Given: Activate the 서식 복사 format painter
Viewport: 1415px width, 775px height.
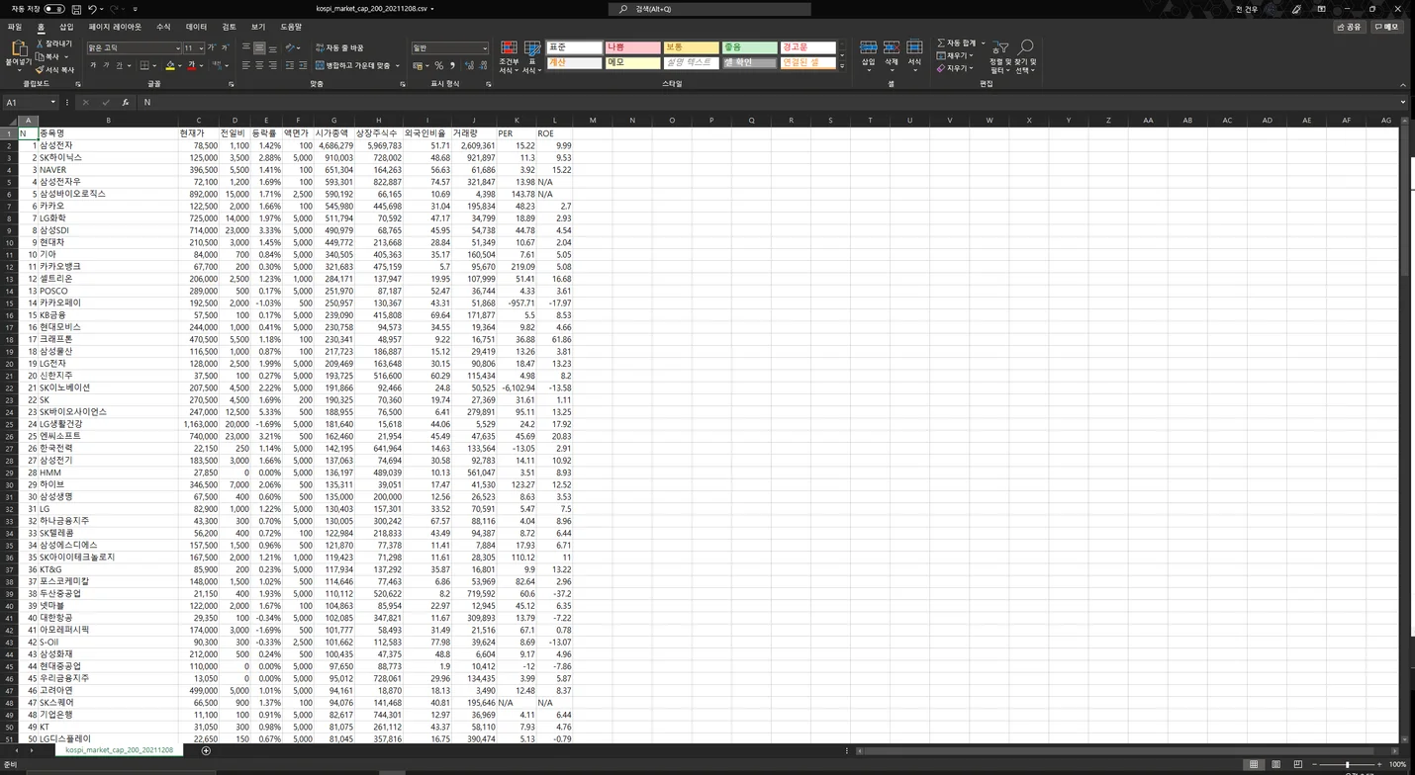Looking at the screenshot, I should coord(54,70).
